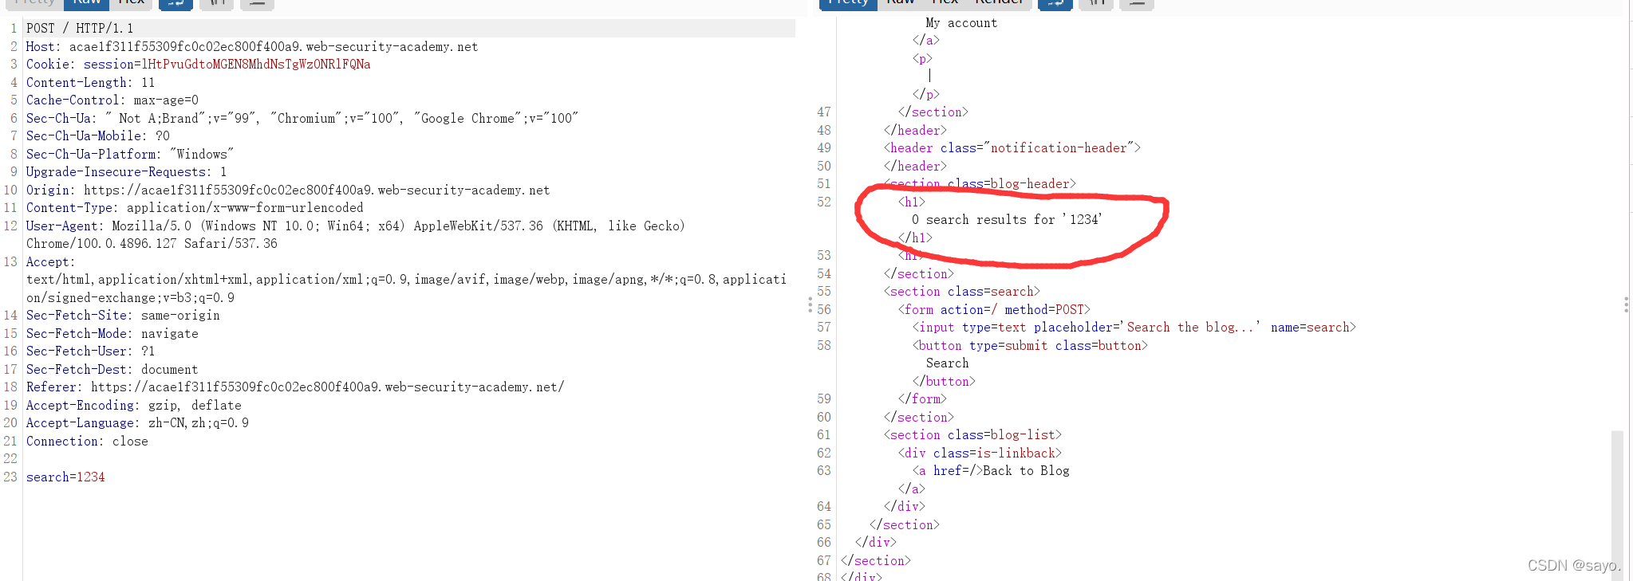
Task: Click the 'Accept-Encoding: gzip, deflate' header
Action: 134,406
